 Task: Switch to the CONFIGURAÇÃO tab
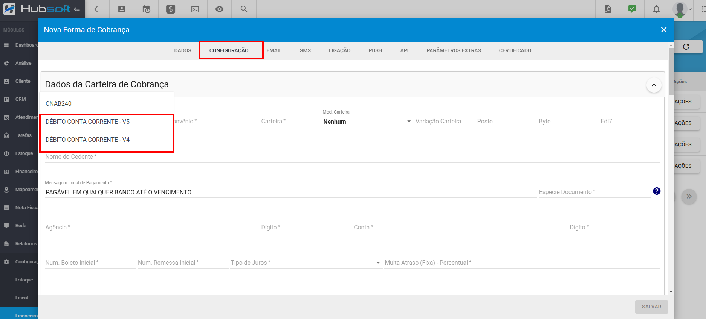tap(229, 50)
